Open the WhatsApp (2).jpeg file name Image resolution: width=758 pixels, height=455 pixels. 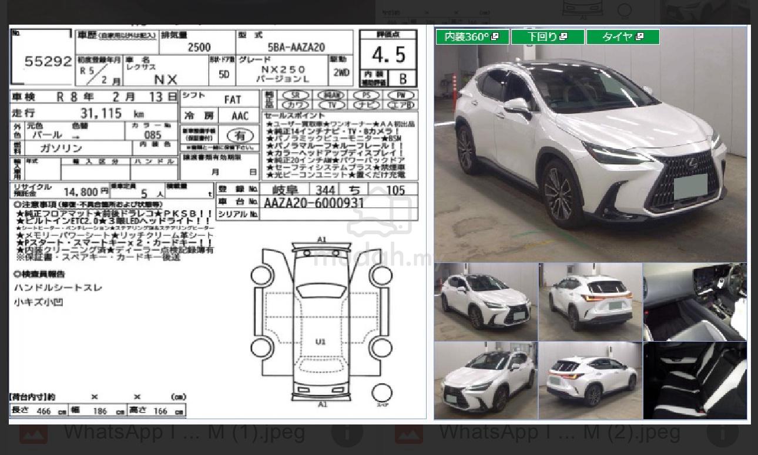(x=559, y=432)
